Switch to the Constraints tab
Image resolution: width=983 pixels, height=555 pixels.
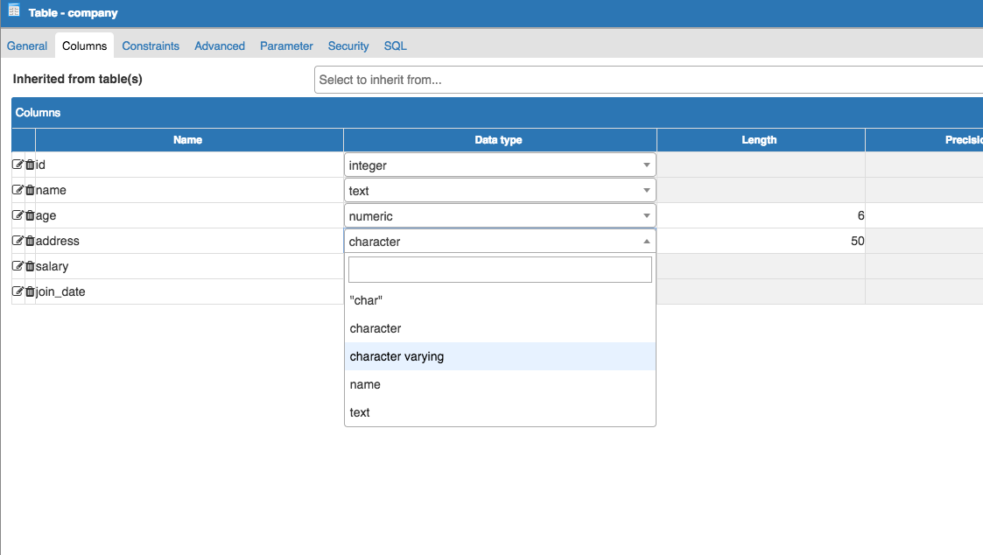coord(151,46)
